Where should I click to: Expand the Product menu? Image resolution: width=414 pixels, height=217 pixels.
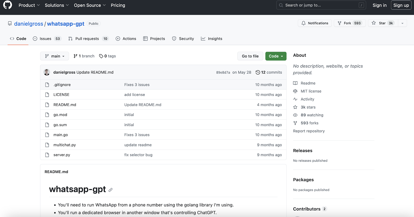click(29, 5)
